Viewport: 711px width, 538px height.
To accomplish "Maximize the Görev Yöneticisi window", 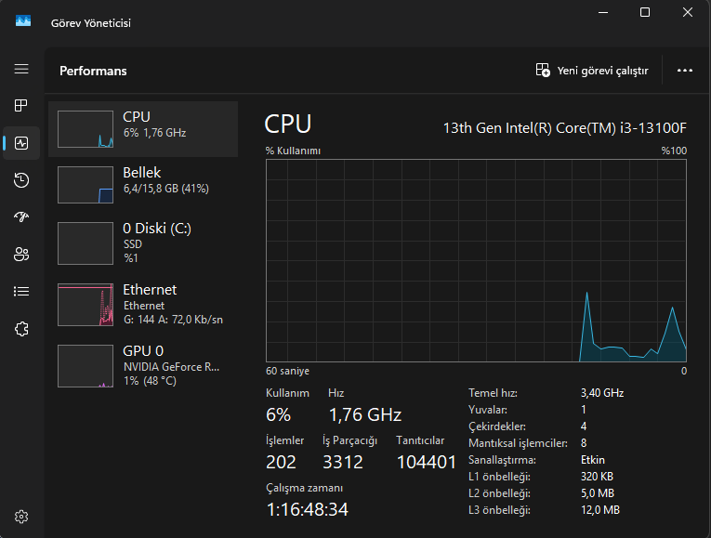I will 645,12.
